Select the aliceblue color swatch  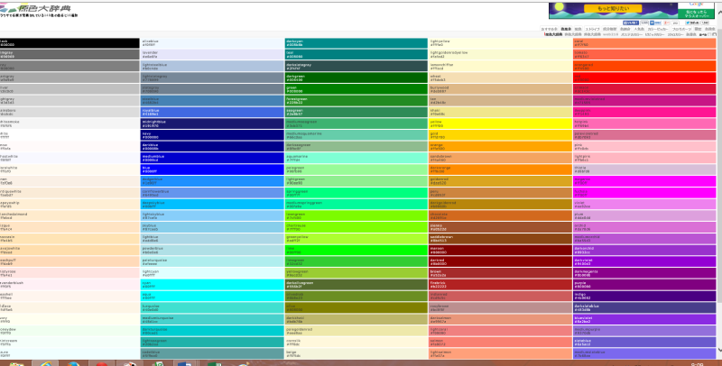[x=211, y=42]
